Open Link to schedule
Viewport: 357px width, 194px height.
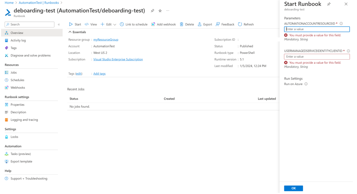[x=134, y=24]
